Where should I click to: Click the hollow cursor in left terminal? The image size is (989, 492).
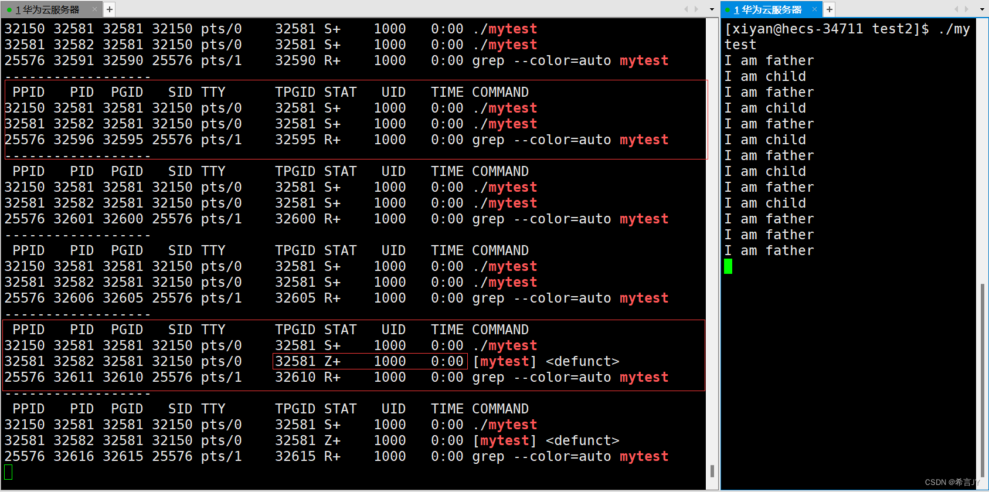tap(8, 472)
